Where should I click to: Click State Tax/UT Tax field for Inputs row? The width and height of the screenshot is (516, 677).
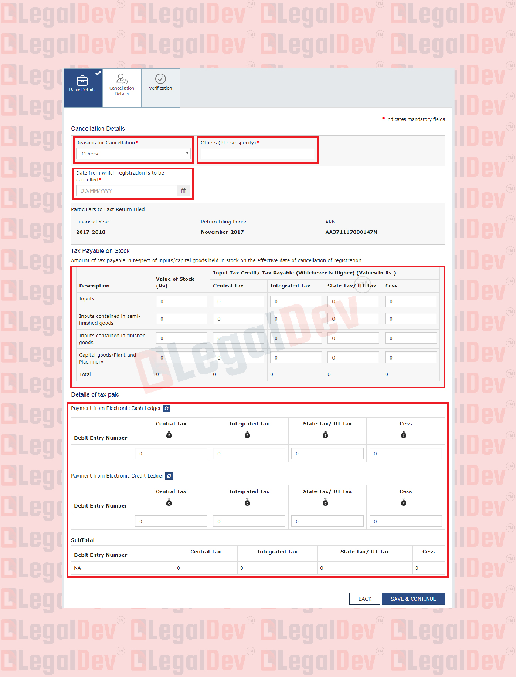(353, 302)
